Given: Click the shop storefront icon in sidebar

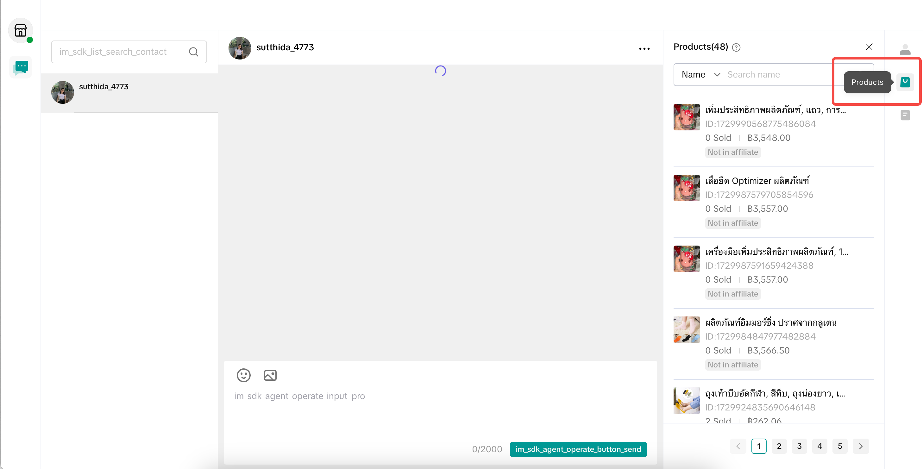Looking at the screenshot, I should point(21,30).
